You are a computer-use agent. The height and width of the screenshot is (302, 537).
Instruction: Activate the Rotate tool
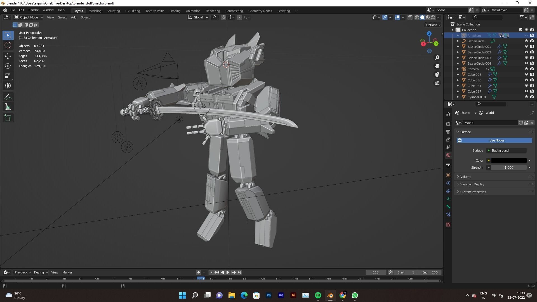click(x=8, y=66)
